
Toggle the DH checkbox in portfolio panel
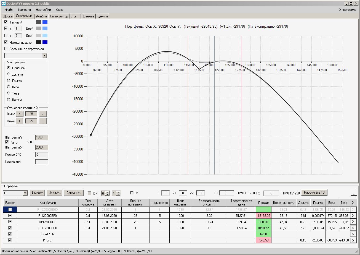tap(89, 193)
